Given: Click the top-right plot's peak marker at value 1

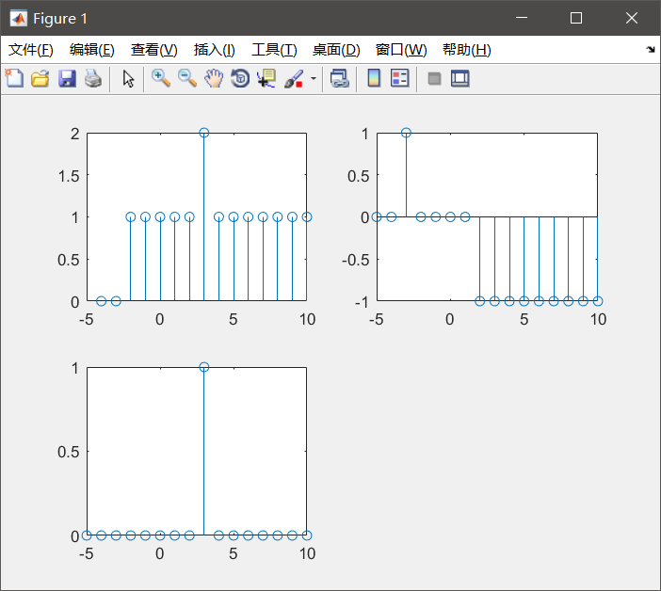Looking at the screenshot, I should click(x=406, y=133).
